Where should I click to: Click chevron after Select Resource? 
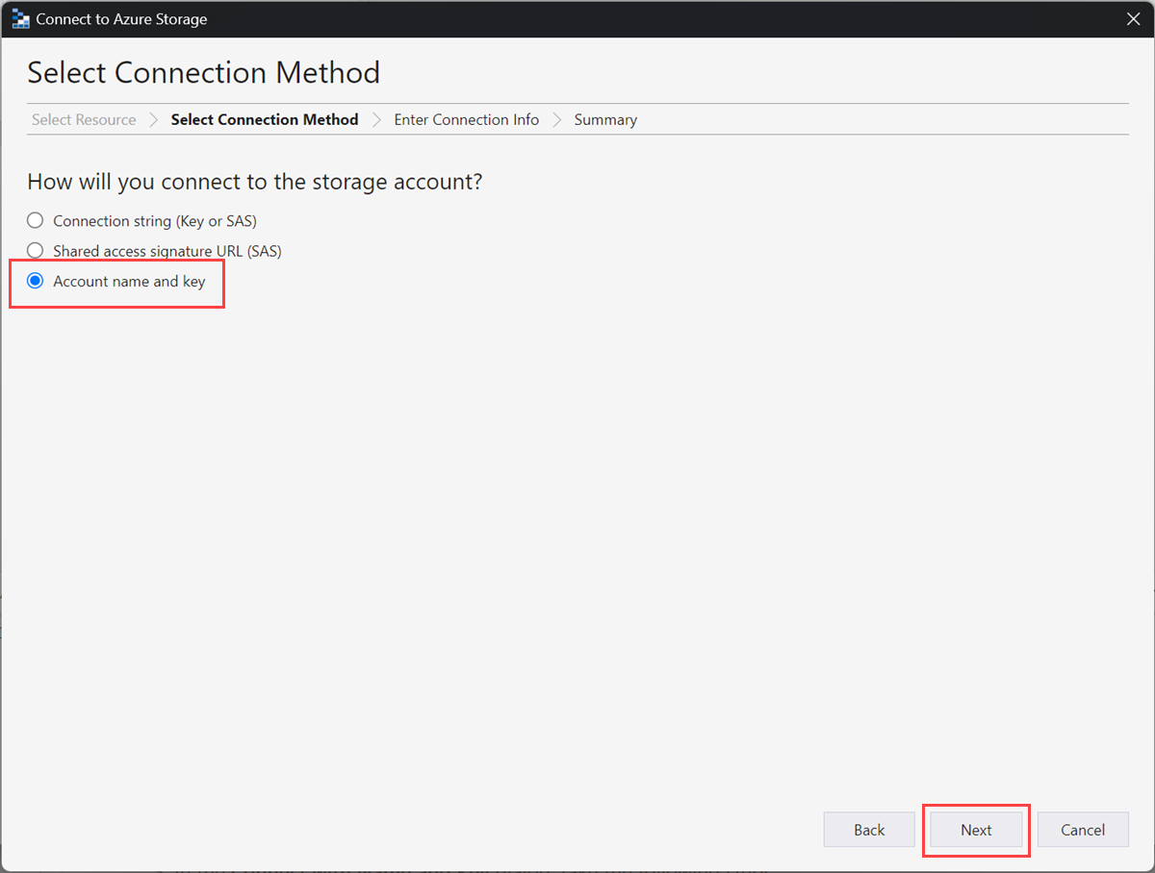(x=153, y=119)
